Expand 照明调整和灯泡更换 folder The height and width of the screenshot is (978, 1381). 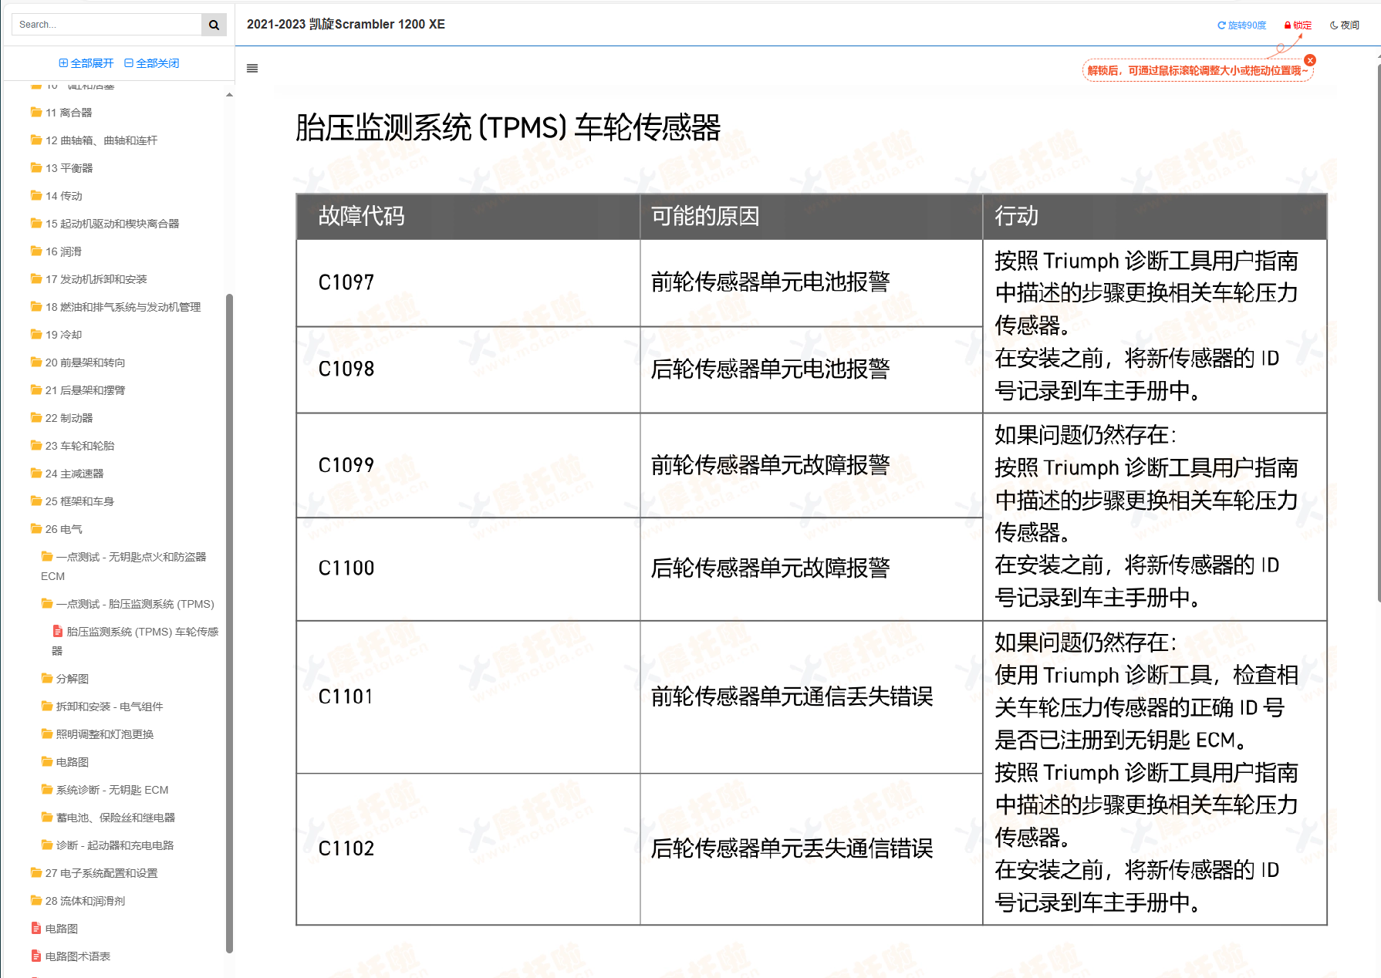click(x=98, y=734)
